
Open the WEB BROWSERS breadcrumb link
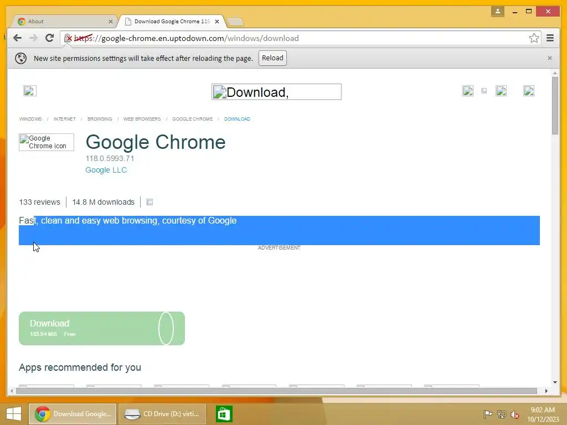pos(142,119)
